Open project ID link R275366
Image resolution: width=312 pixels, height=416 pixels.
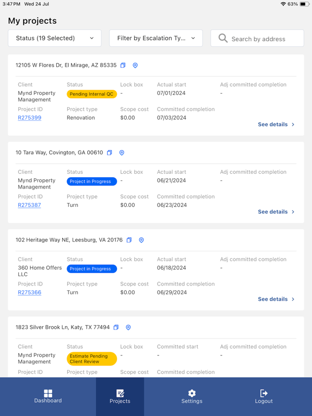tap(29, 292)
